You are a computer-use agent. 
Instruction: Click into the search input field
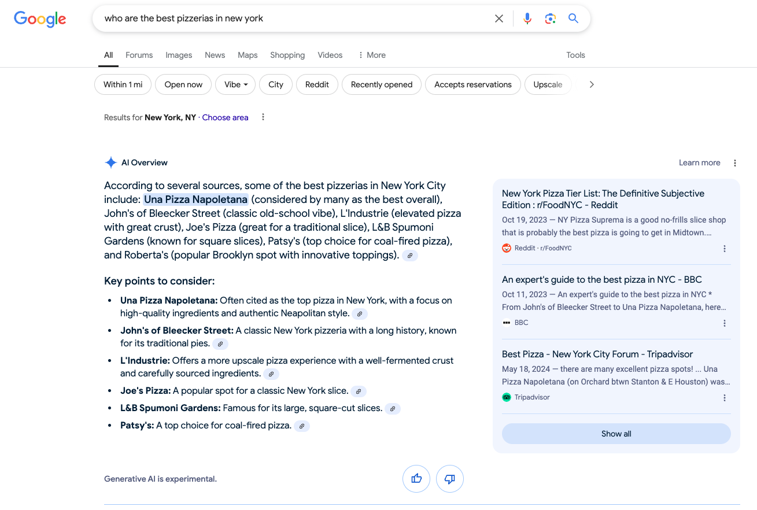click(x=295, y=19)
